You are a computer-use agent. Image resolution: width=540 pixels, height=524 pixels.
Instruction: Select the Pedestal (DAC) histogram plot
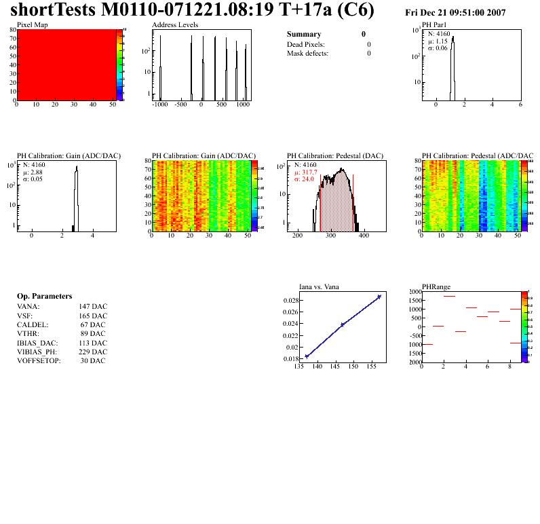pyautogui.click(x=337, y=195)
